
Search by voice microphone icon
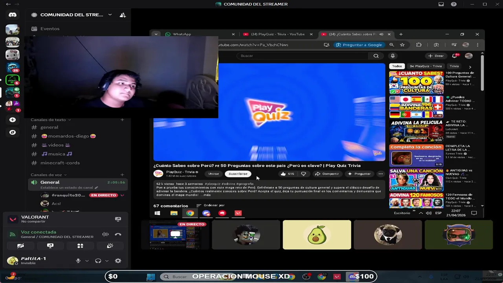tap(393, 56)
